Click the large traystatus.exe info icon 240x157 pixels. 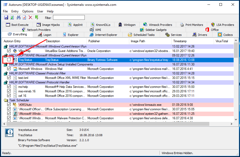9,132
